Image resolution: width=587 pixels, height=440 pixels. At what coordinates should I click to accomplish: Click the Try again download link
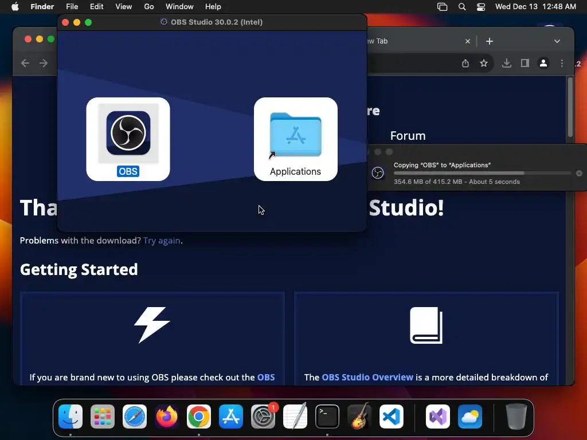coord(162,241)
